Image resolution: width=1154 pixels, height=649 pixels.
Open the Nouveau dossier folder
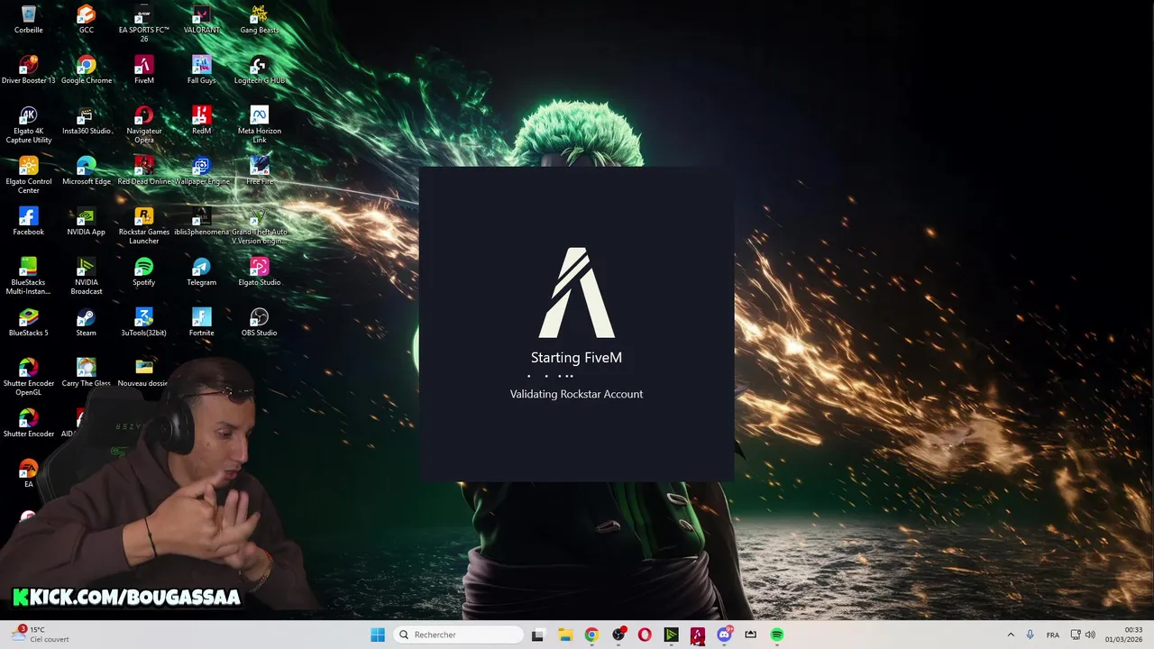143,373
